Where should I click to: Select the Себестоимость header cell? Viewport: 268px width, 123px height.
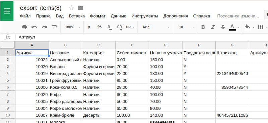coord(132,53)
